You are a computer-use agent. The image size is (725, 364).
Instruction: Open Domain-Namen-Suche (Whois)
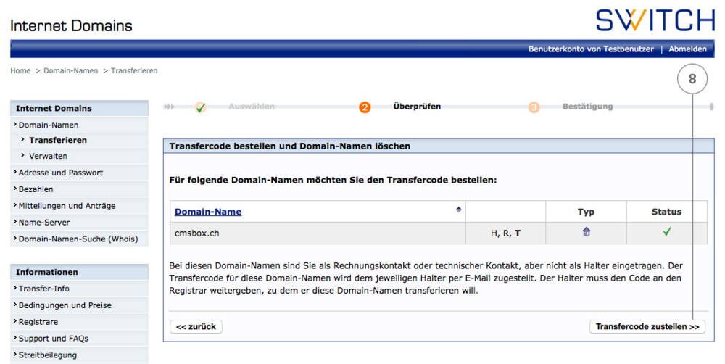pyautogui.click(x=79, y=239)
